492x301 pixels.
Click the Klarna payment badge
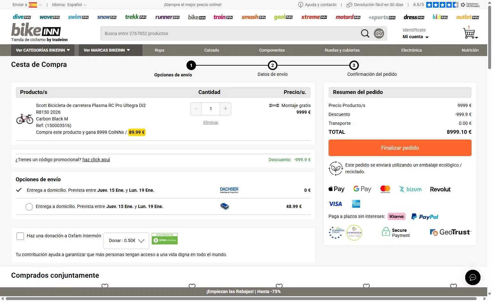(396, 216)
